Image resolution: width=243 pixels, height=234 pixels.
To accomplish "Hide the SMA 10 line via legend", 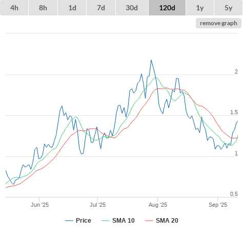I will pos(118,221).
